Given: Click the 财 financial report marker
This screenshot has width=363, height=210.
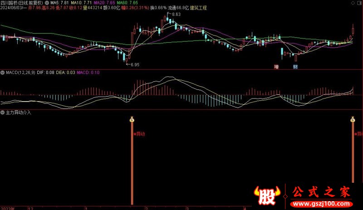Looking at the screenshot, I should (x=295, y=67).
